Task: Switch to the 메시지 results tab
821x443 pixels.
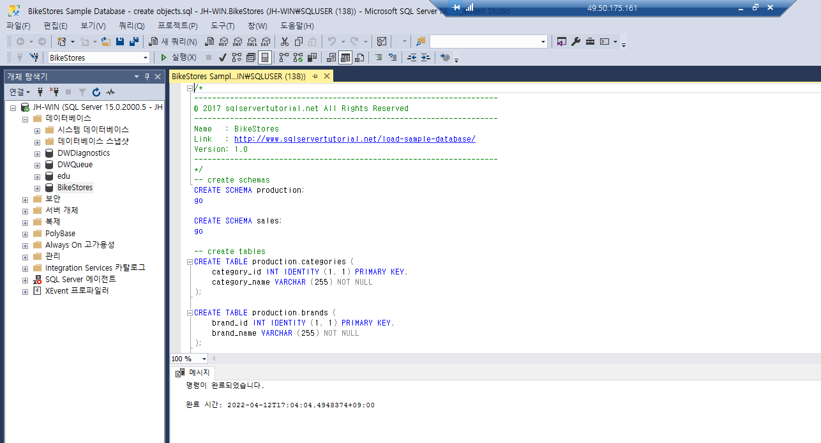Action: (194, 372)
